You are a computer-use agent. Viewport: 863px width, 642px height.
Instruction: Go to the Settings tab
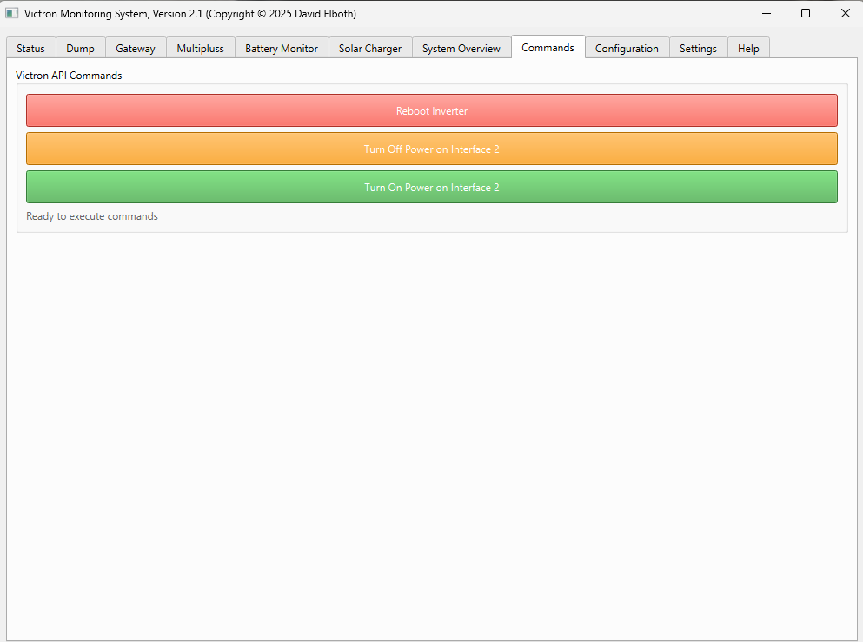(698, 49)
